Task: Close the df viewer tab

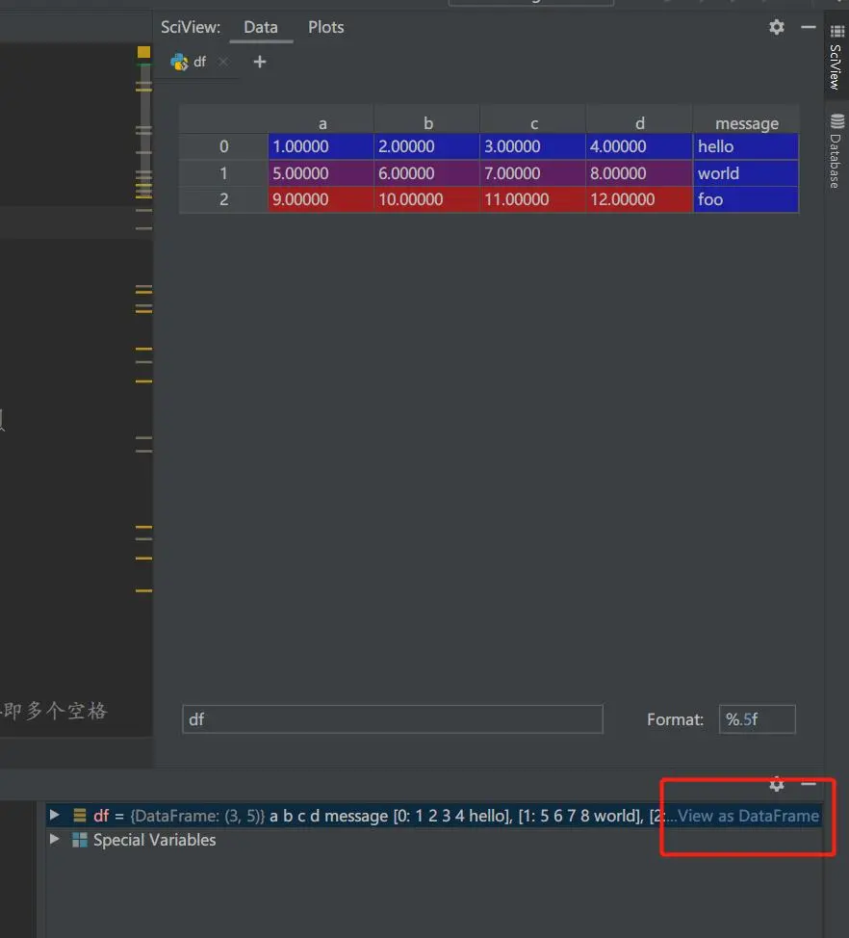Action: (x=222, y=62)
